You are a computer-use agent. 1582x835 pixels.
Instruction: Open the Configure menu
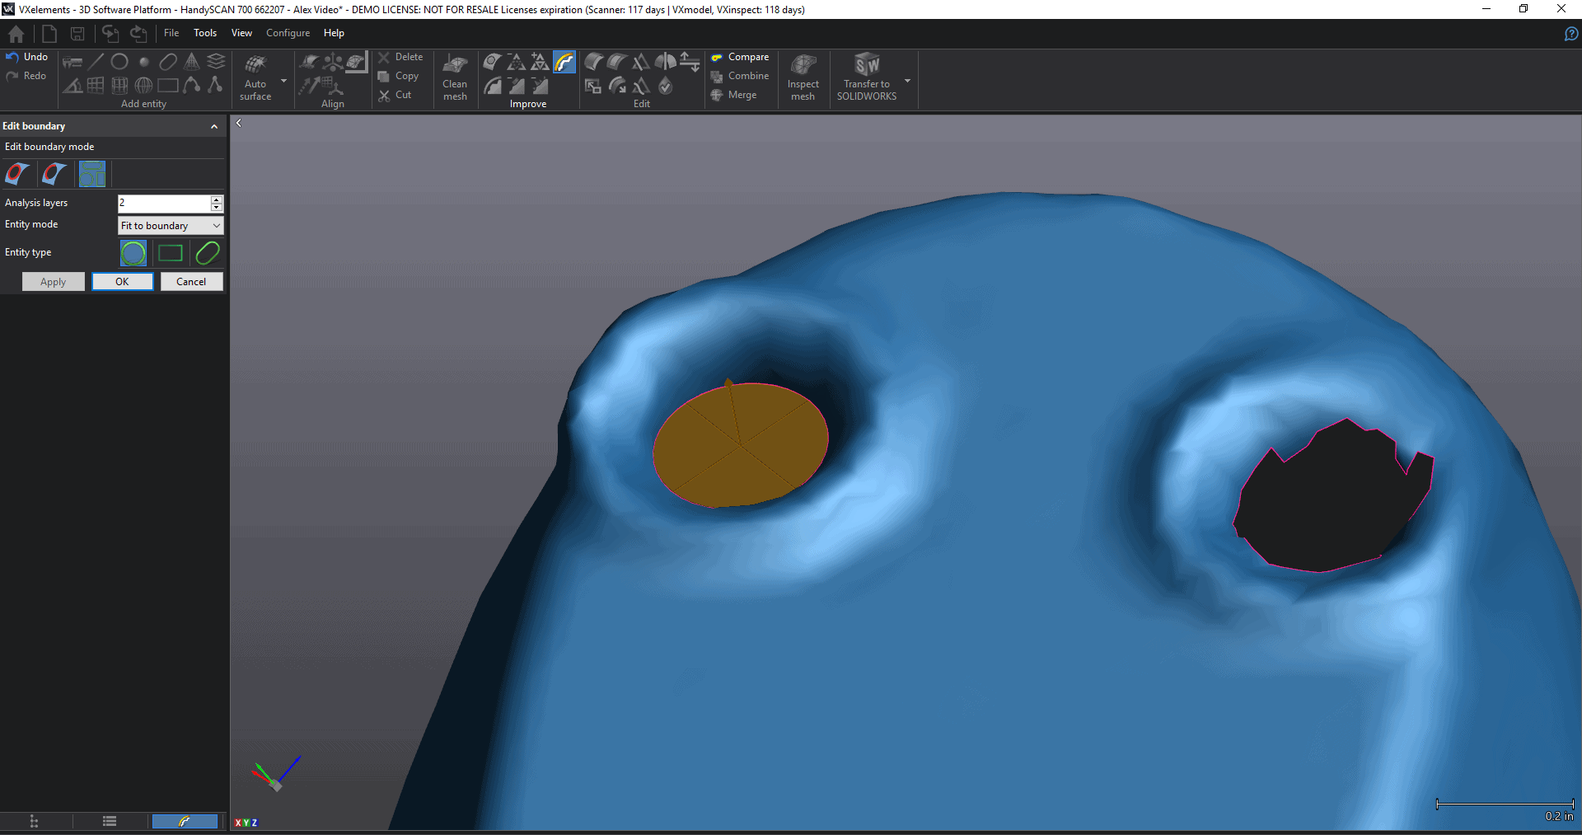tap(288, 33)
